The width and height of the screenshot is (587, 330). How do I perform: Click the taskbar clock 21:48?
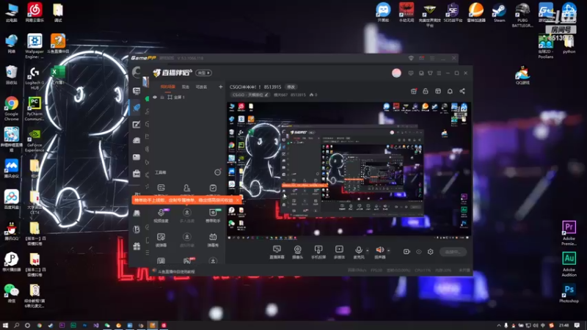tap(564, 326)
